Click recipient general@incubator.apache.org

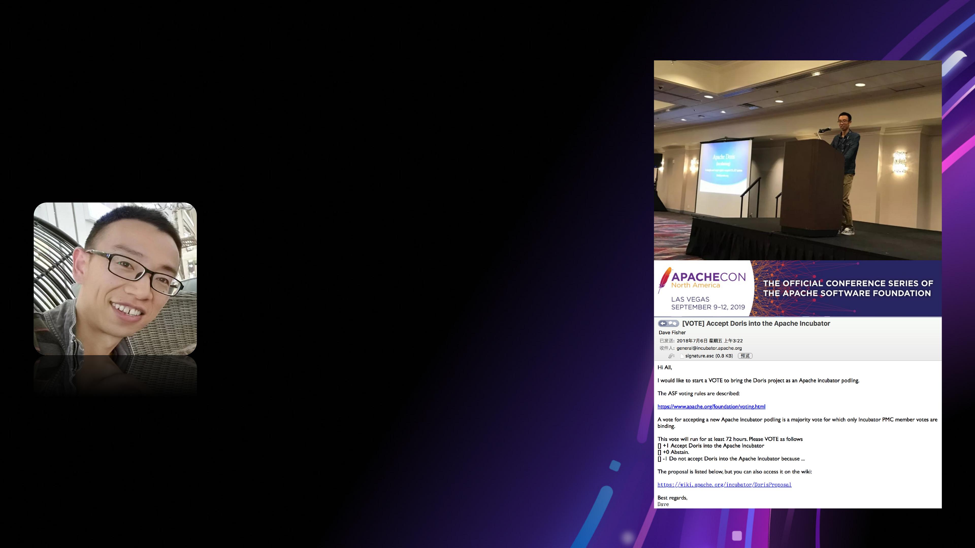pyautogui.click(x=709, y=348)
